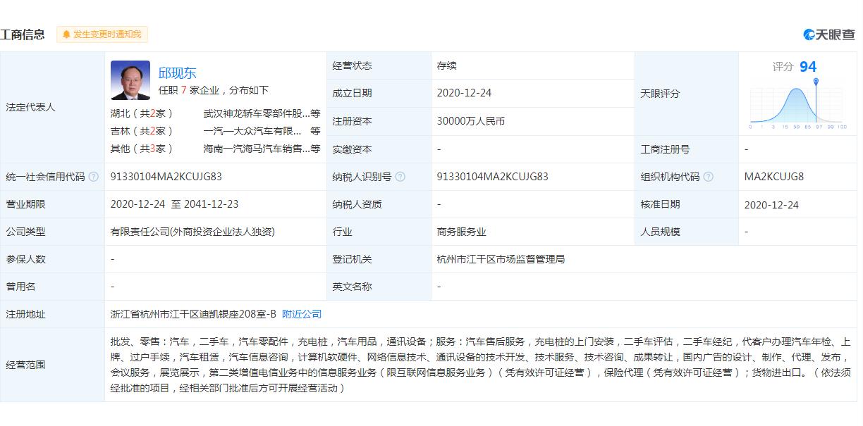863x426 pixels.
Task: Click the 注册资本 value 30000万人民币
Action: [x=471, y=121]
